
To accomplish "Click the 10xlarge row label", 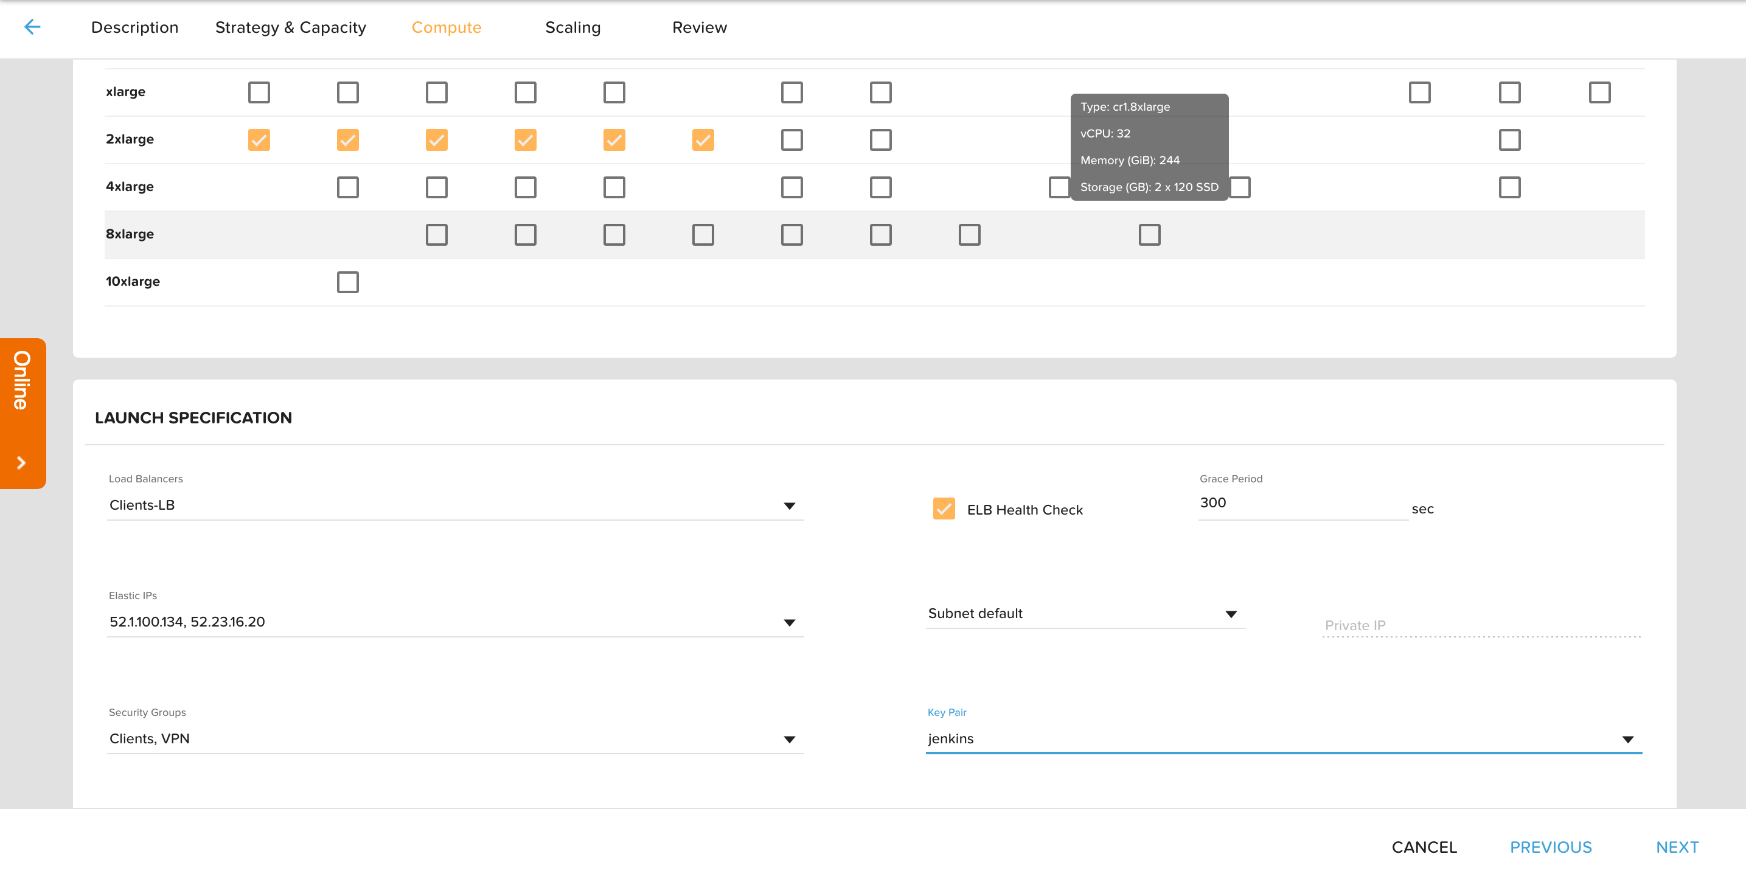I will click(133, 282).
